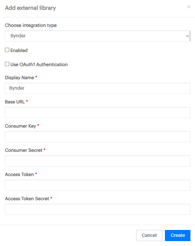The image size is (195, 246).
Task: Select the Consumer Secret input box
Action: pyautogui.click(x=98, y=161)
